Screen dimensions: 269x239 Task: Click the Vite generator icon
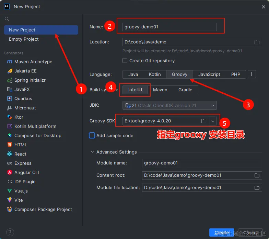(10, 200)
